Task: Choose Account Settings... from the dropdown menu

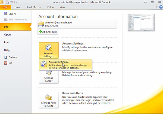Action: 65,65
